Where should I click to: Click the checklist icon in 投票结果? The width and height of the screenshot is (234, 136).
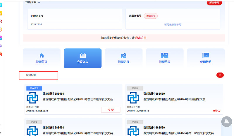(x=165, y=55)
